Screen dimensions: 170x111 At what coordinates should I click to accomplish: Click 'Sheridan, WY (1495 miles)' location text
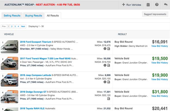click(34, 49)
